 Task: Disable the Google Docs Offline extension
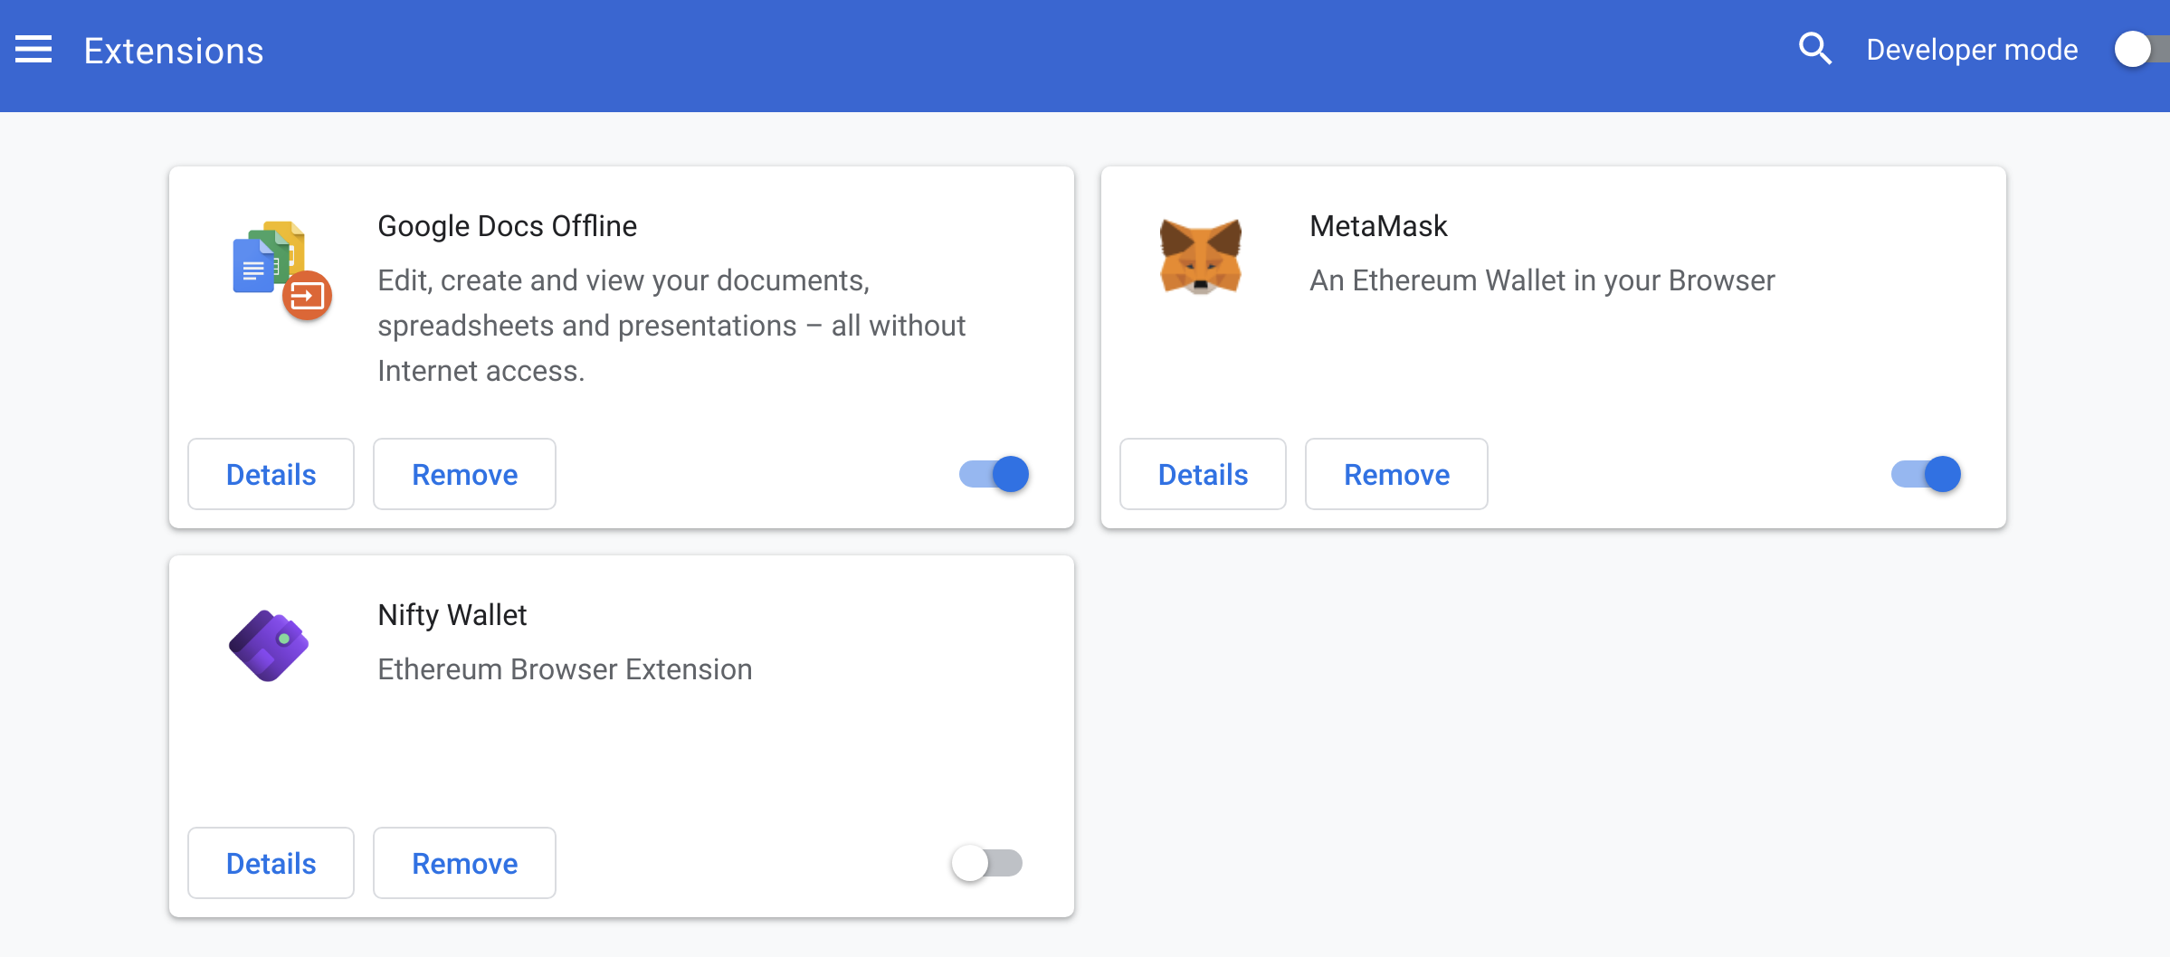click(995, 474)
